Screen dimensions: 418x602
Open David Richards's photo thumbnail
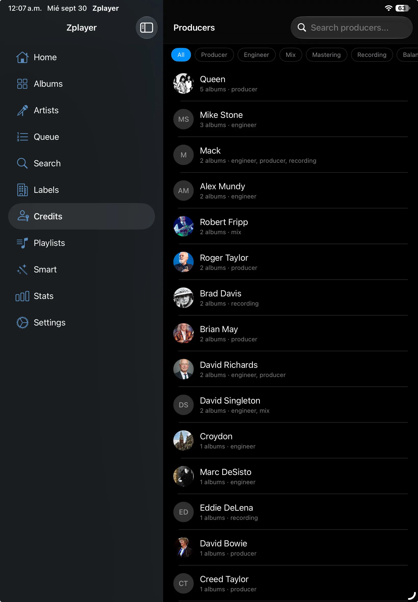[183, 369]
